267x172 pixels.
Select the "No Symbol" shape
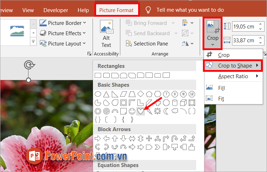click(106, 111)
